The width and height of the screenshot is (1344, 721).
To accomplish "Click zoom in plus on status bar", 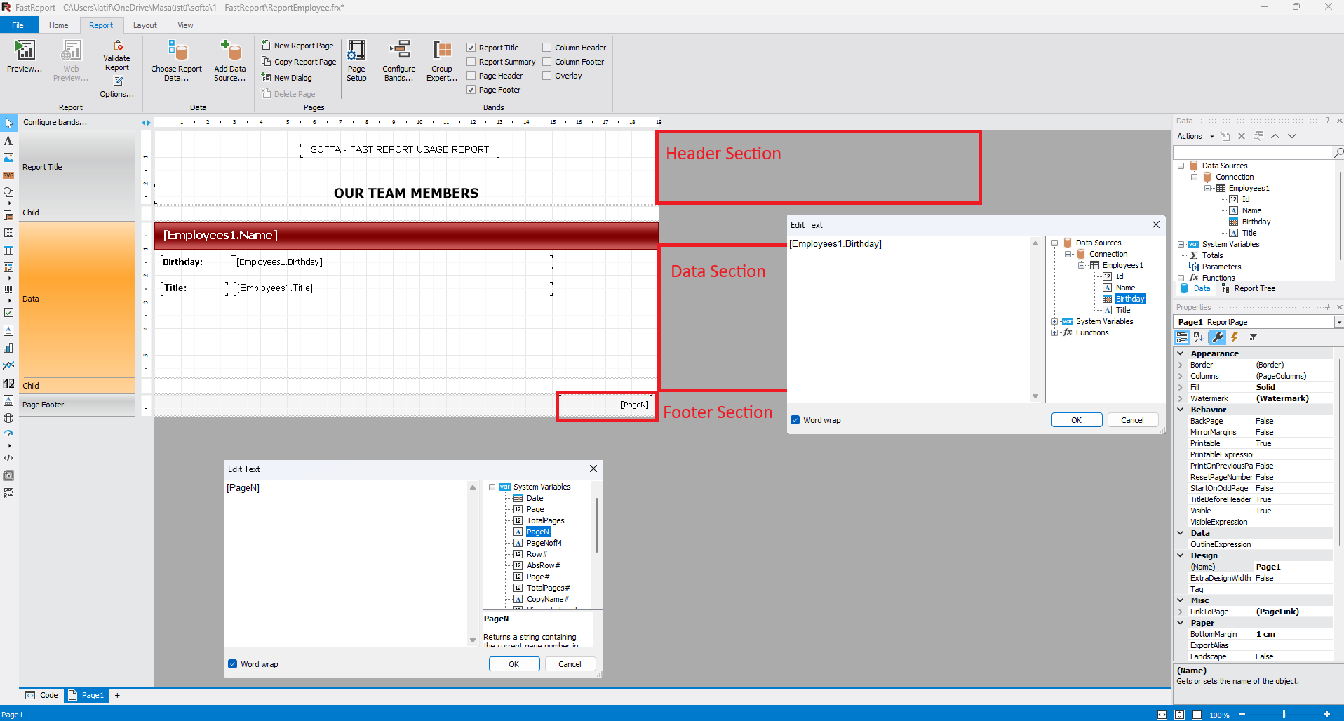I will (x=1326, y=715).
